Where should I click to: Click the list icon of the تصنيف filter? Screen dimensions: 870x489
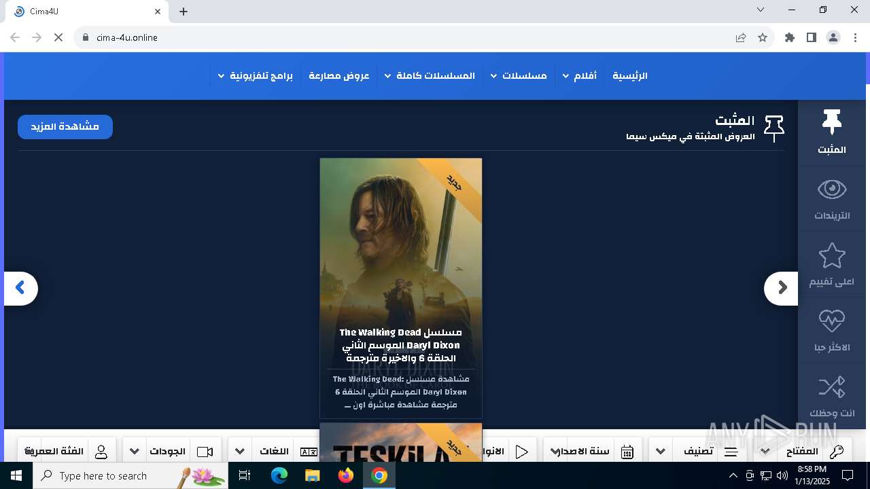[x=731, y=452]
